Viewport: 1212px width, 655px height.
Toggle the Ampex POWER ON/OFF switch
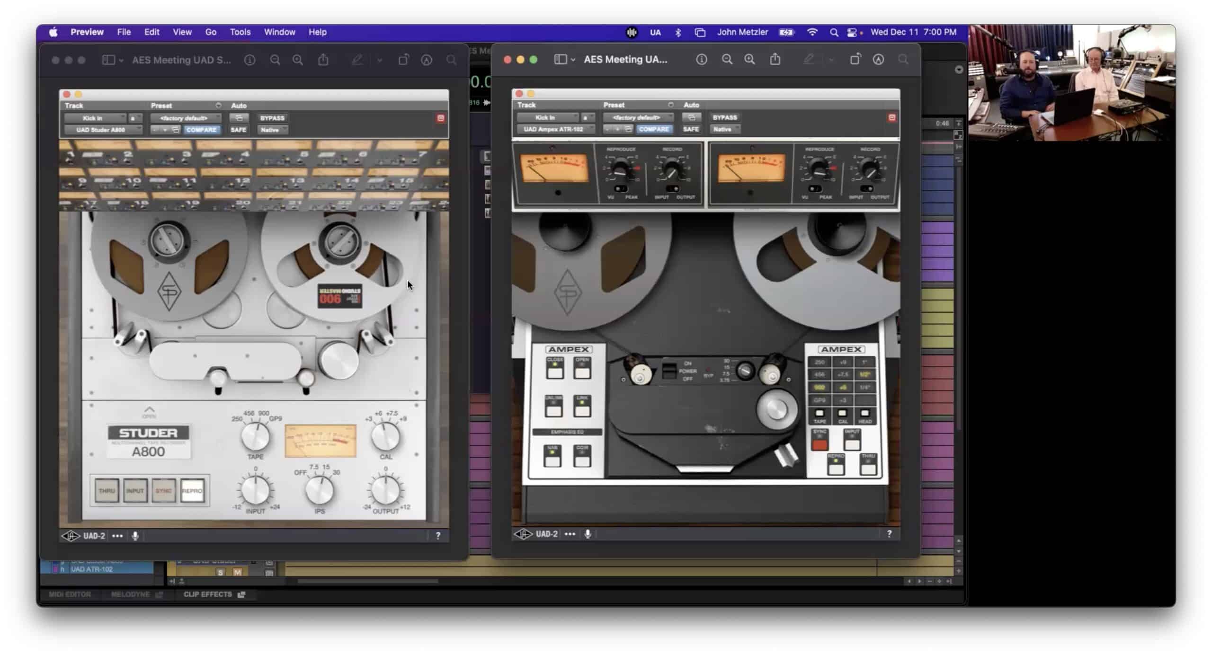(668, 371)
